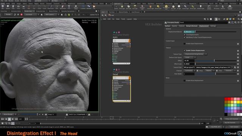Image resolution: width=242 pixels, height=136 pixels.
Task: Add a Caustic Light from shelf
Action: coord(186,7)
